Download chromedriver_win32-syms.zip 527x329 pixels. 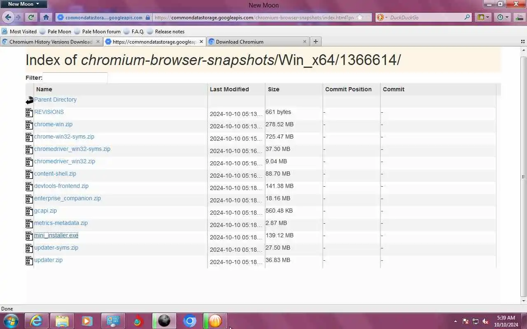pos(72,149)
